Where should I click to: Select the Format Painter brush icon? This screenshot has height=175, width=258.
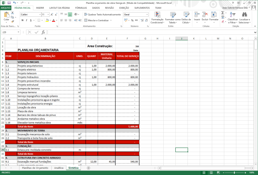13,22
